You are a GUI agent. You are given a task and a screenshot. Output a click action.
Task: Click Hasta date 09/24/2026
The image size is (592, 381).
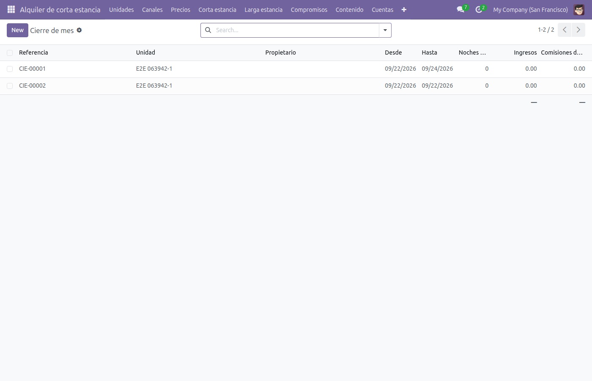[437, 69]
